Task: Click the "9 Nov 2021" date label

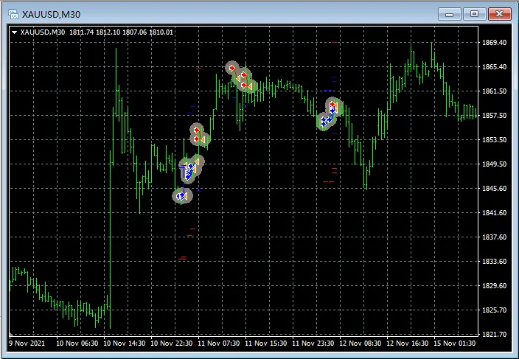Action: [x=26, y=344]
